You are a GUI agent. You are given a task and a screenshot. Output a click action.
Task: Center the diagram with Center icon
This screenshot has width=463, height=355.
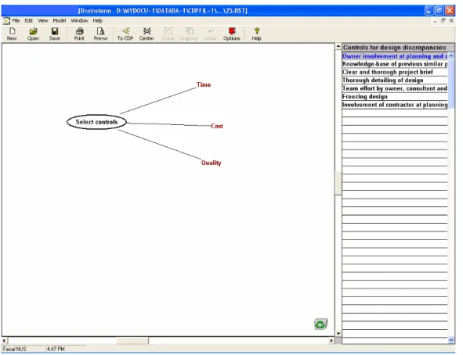(x=146, y=34)
